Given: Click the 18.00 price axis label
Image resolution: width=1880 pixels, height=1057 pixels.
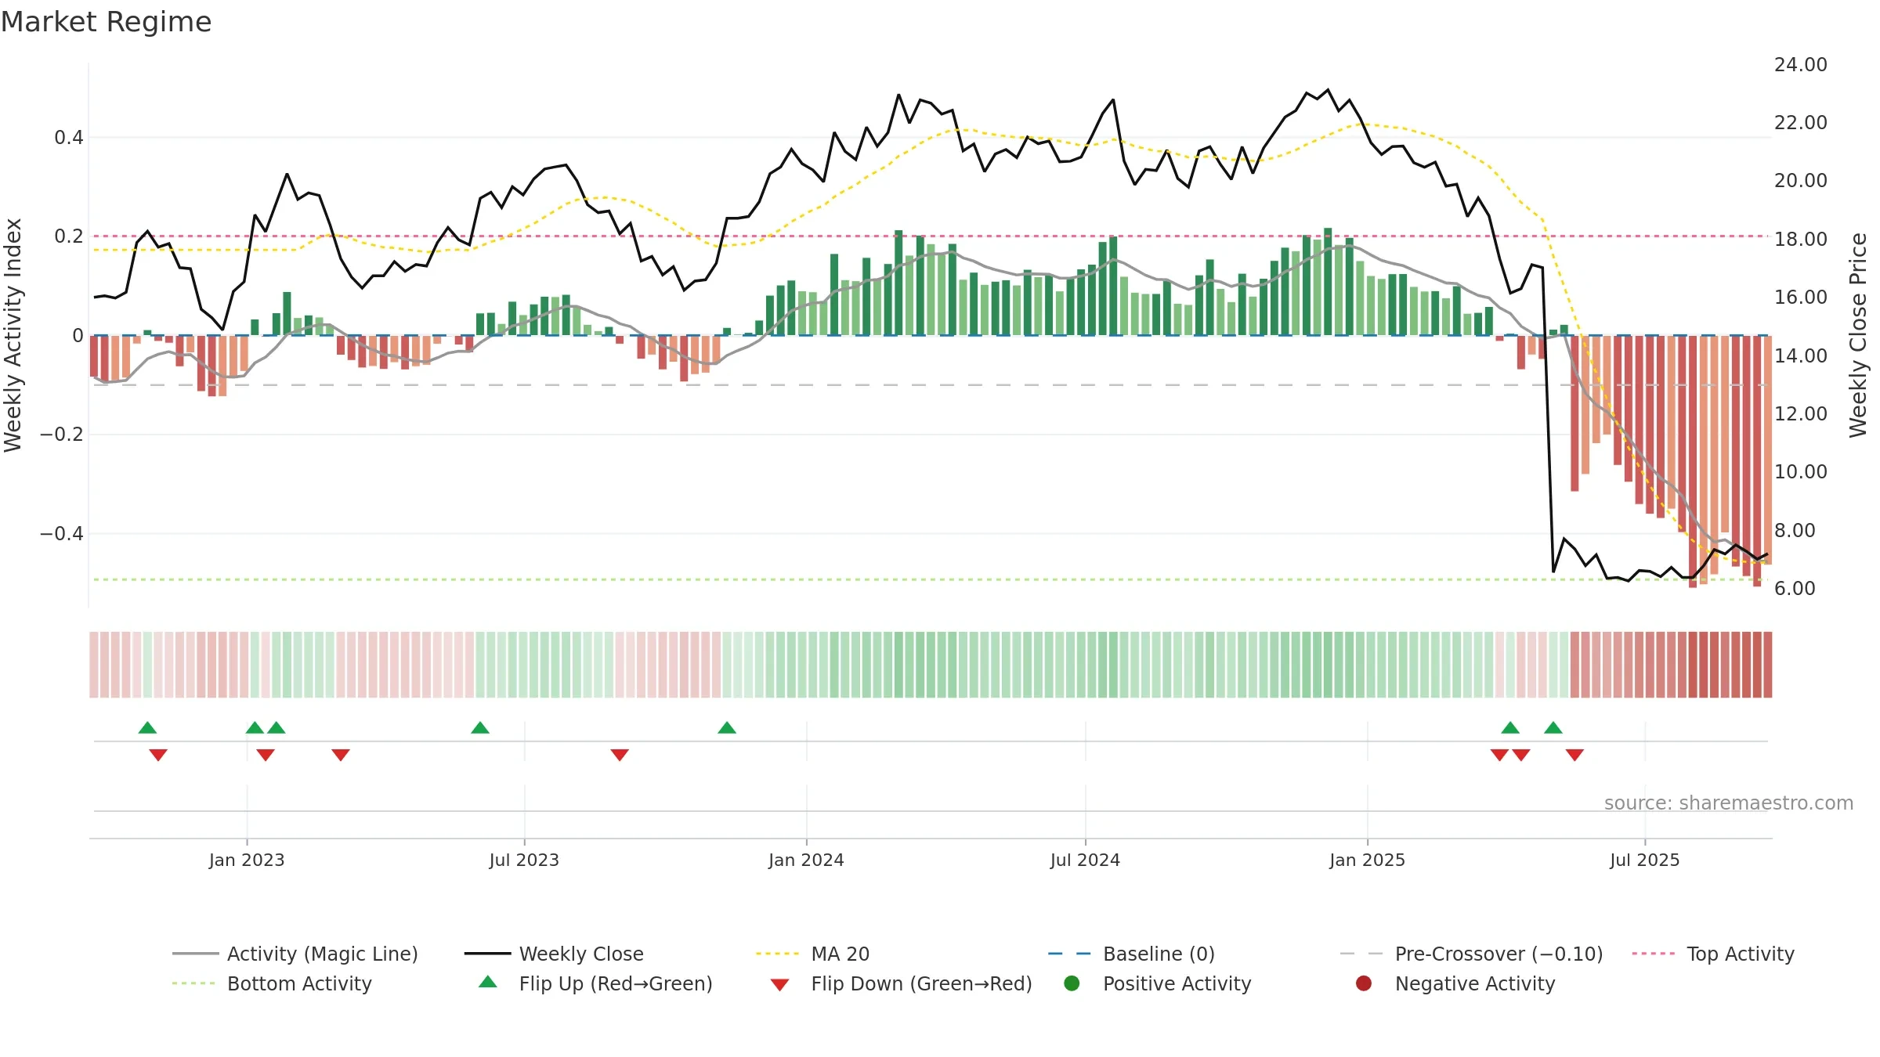Looking at the screenshot, I should pyautogui.click(x=1801, y=239).
